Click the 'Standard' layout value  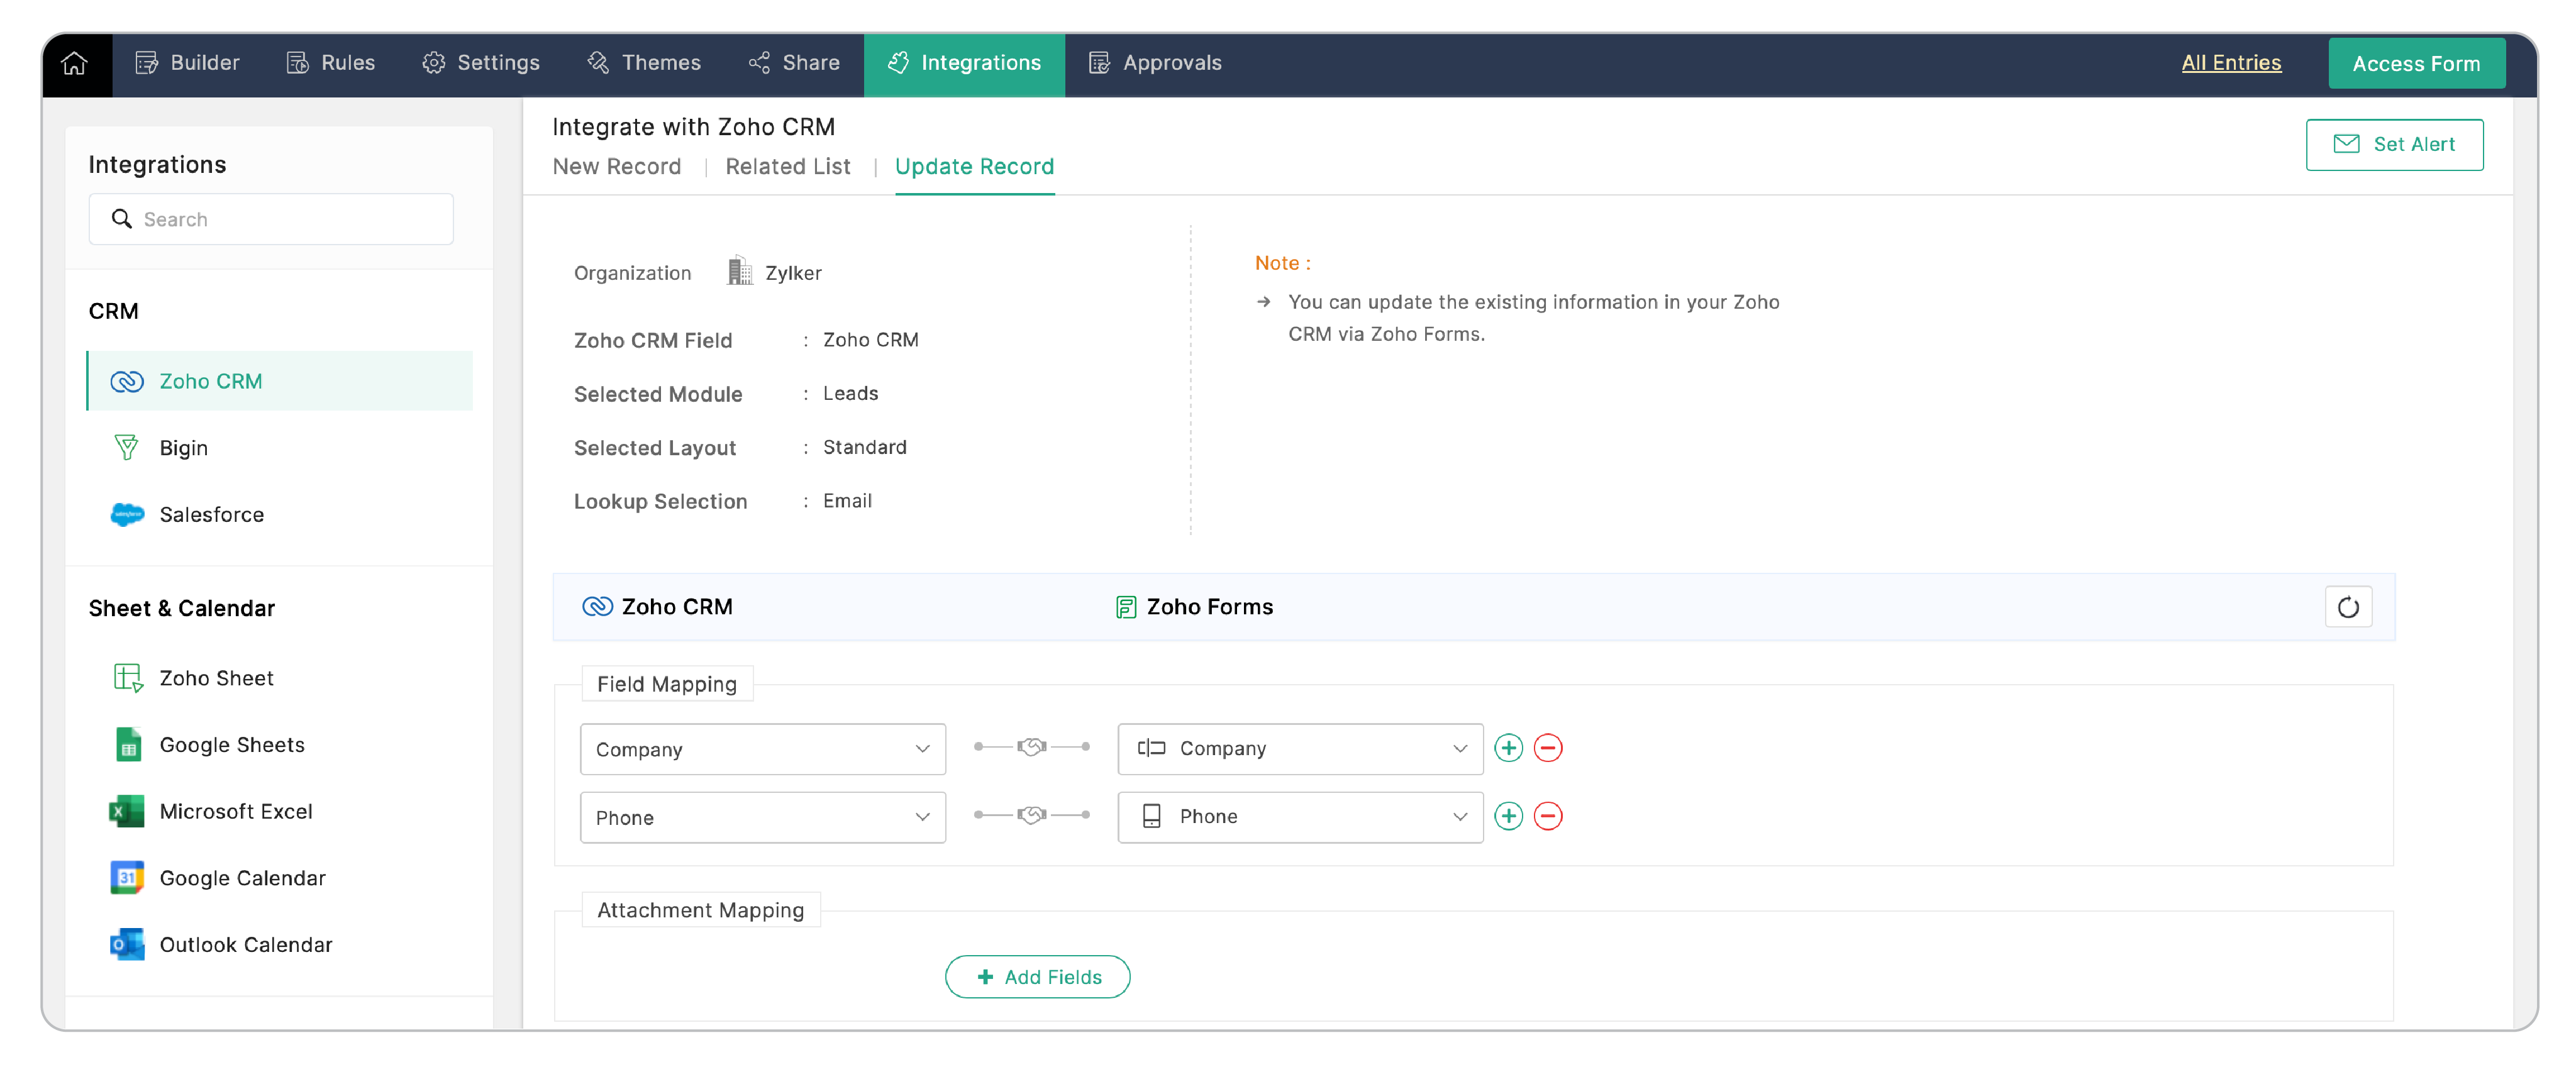[x=864, y=447]
